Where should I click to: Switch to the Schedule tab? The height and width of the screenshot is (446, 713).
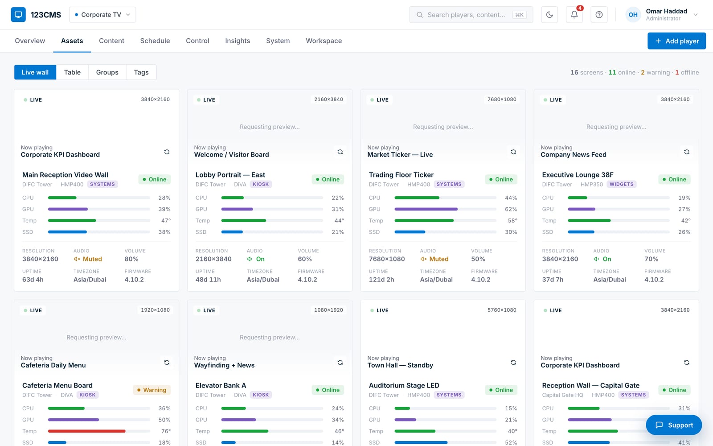(x=155, y=41)
